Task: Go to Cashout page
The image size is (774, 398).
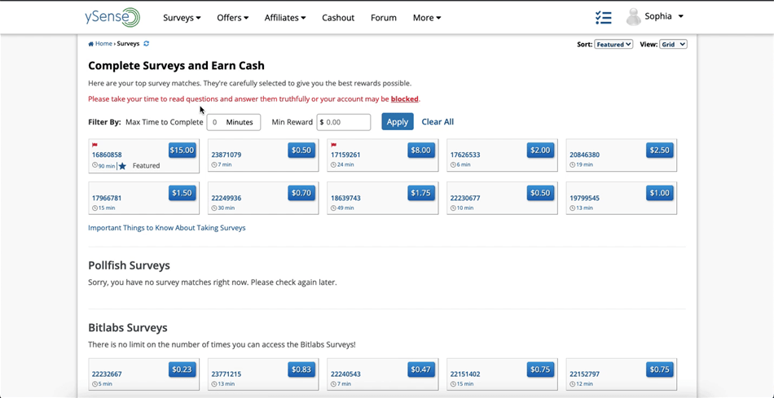Action: pyautogui.click(x=338, y=18)
